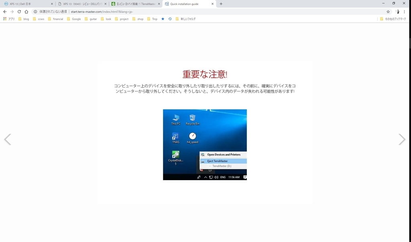
Task: Open the Chrome three-dot menu
Action: pos(405,12)
